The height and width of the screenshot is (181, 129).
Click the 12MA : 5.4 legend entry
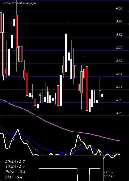(15, 167)
